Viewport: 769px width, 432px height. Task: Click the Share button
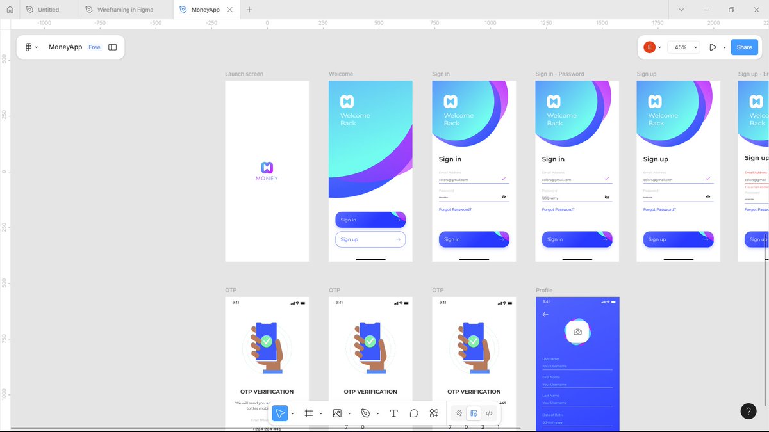(x=744, y=47)
